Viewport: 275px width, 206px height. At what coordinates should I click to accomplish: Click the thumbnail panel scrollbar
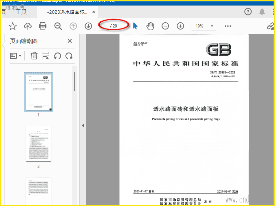click(x=75, y=81)
